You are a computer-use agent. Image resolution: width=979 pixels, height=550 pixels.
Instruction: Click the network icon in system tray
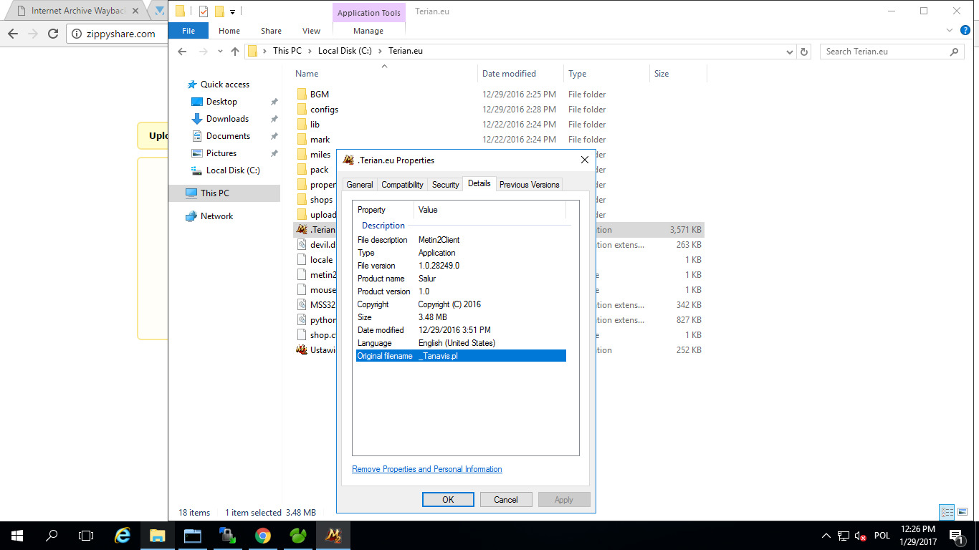pyautogui.click(x=843, y=536)
